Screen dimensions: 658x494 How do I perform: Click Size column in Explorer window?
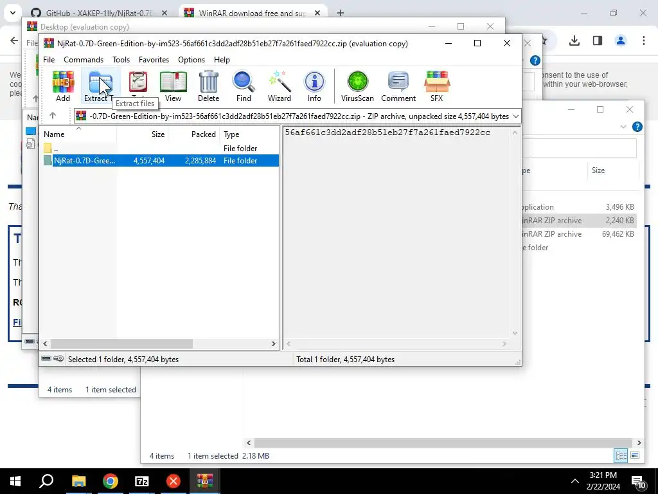(x=612, y=170)
